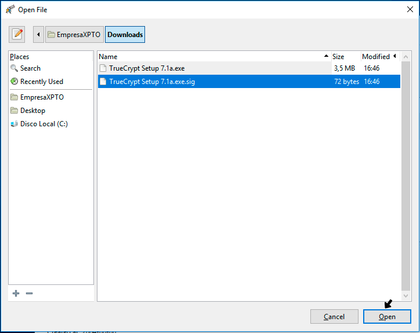Click the Places column header
Image resolution: width=420 pixels, height=333 pixels.
click(51, 57)
